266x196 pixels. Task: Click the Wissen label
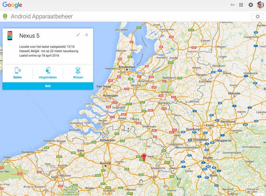pos(78,77)
